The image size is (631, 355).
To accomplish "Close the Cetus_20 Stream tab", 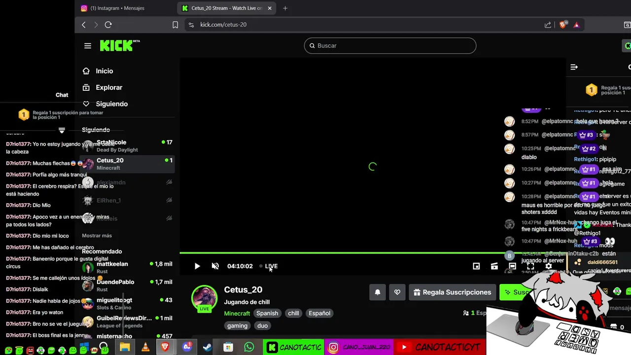I will click(270, 8).
